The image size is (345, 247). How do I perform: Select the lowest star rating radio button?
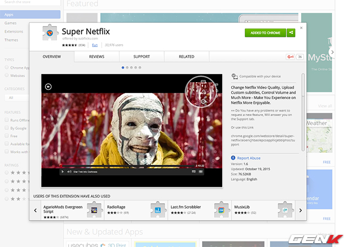(x=7, y=199)
